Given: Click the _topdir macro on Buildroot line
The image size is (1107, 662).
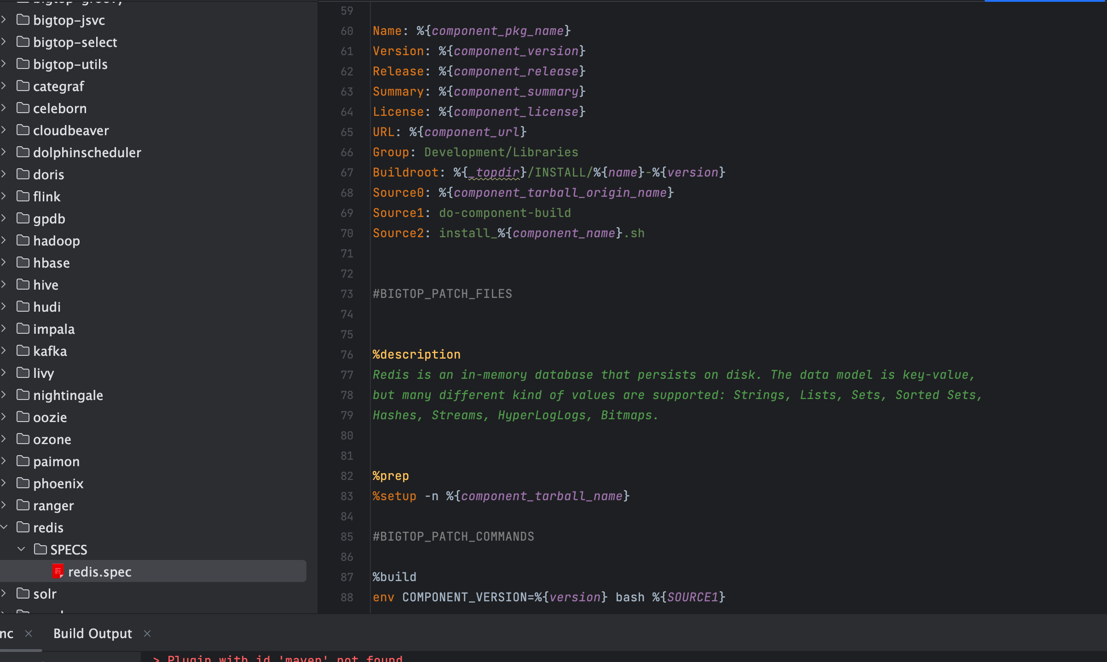Looking at the screenshot, I should [494, 172].
